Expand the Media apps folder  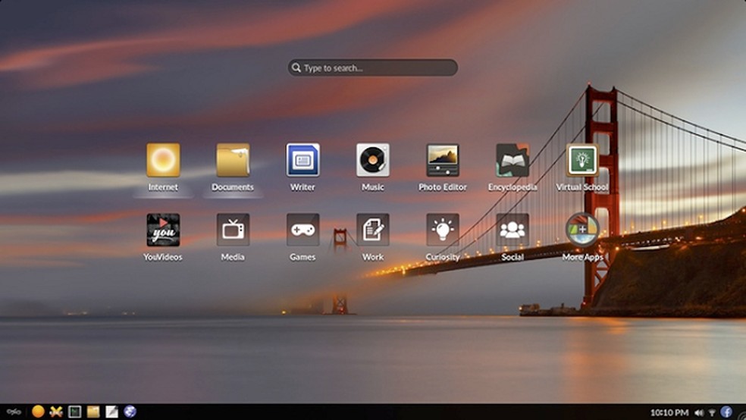pyautogui.click(x=233, y=230)
